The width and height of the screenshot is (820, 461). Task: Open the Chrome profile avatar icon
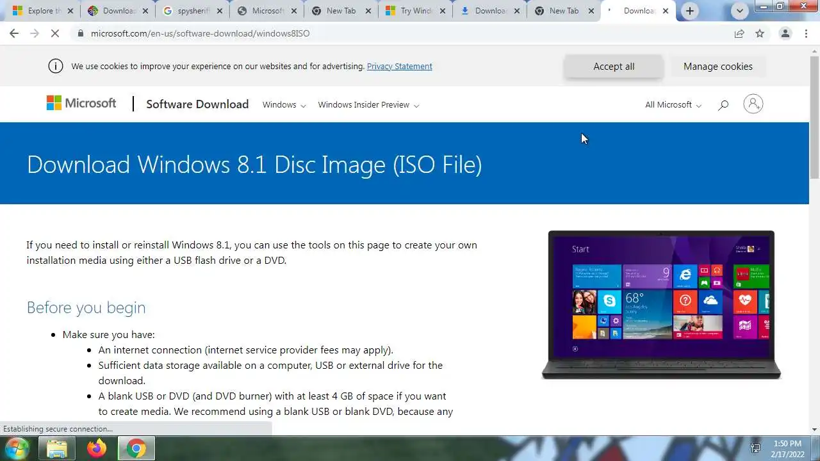[x=785, y=33]
